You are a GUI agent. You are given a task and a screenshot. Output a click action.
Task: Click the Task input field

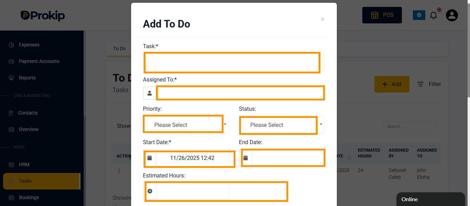coord(234,62)
